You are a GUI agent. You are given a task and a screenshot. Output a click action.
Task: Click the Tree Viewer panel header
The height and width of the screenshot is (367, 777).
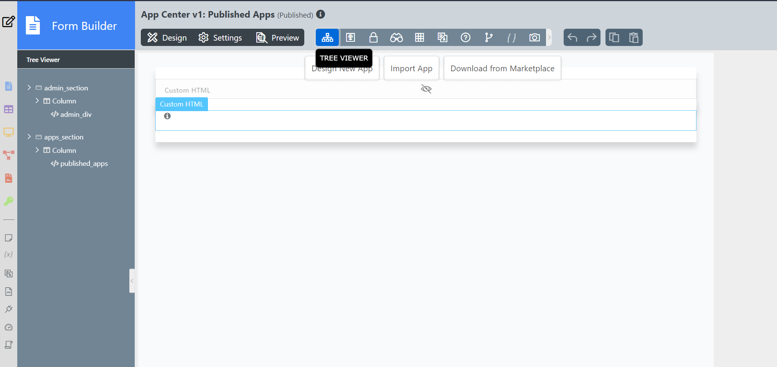76,60
